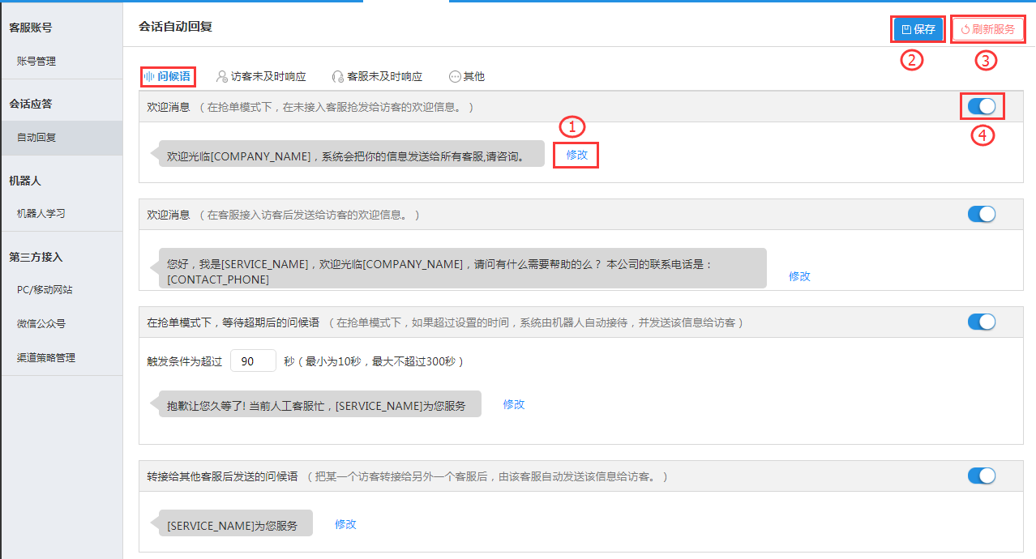
Task: Disable the second 欢迎消息 toggle after agent joins
Action: coord(982,214)
